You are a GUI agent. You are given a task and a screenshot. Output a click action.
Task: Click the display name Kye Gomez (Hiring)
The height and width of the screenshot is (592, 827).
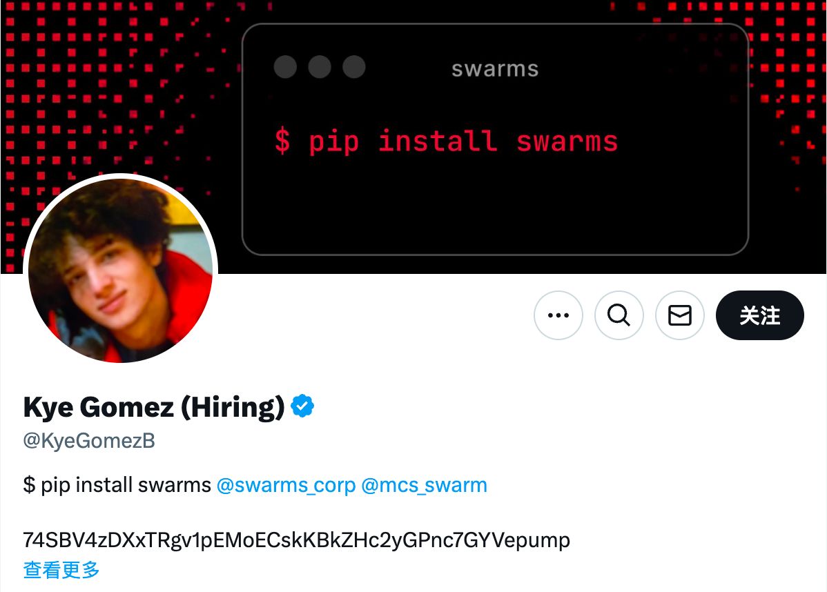153,407
